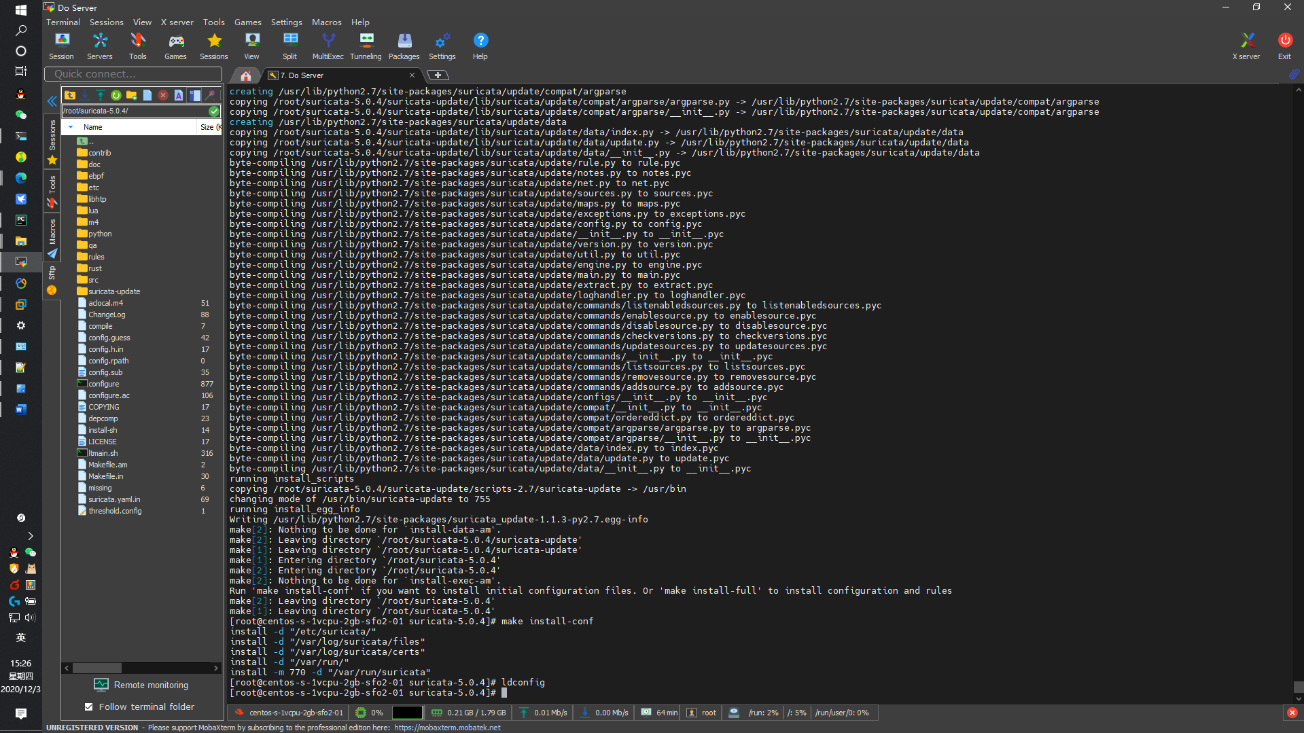Create a new folder in SFTP panel
Screen dimensions: 1304x733
coord(132,95)
